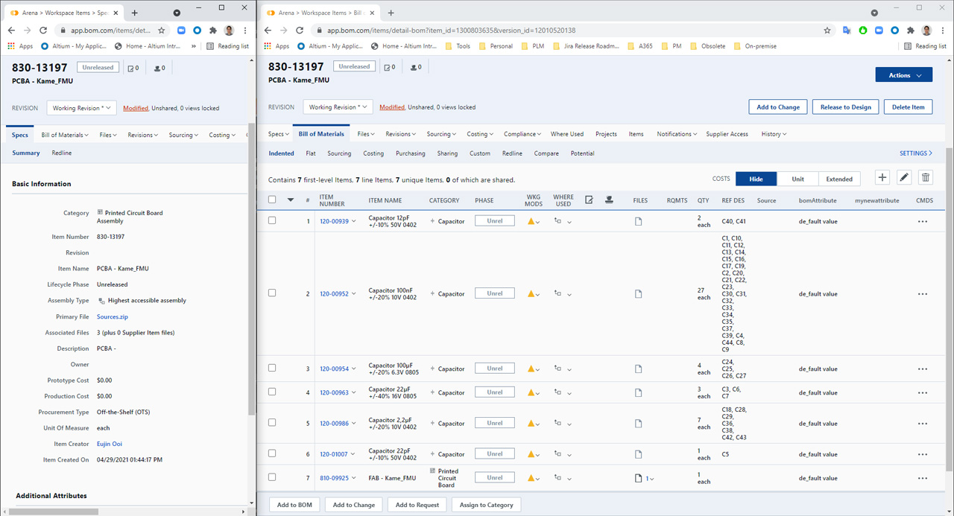Image resolution: width=954 pixels, height=516 pixels.
Task: Open the three-dot commands menu for 120-00963
Action: point(923,393)
